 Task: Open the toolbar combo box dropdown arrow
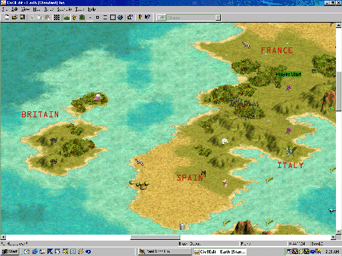[218, 17]
